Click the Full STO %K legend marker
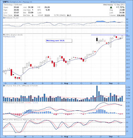 click(4, 120)
